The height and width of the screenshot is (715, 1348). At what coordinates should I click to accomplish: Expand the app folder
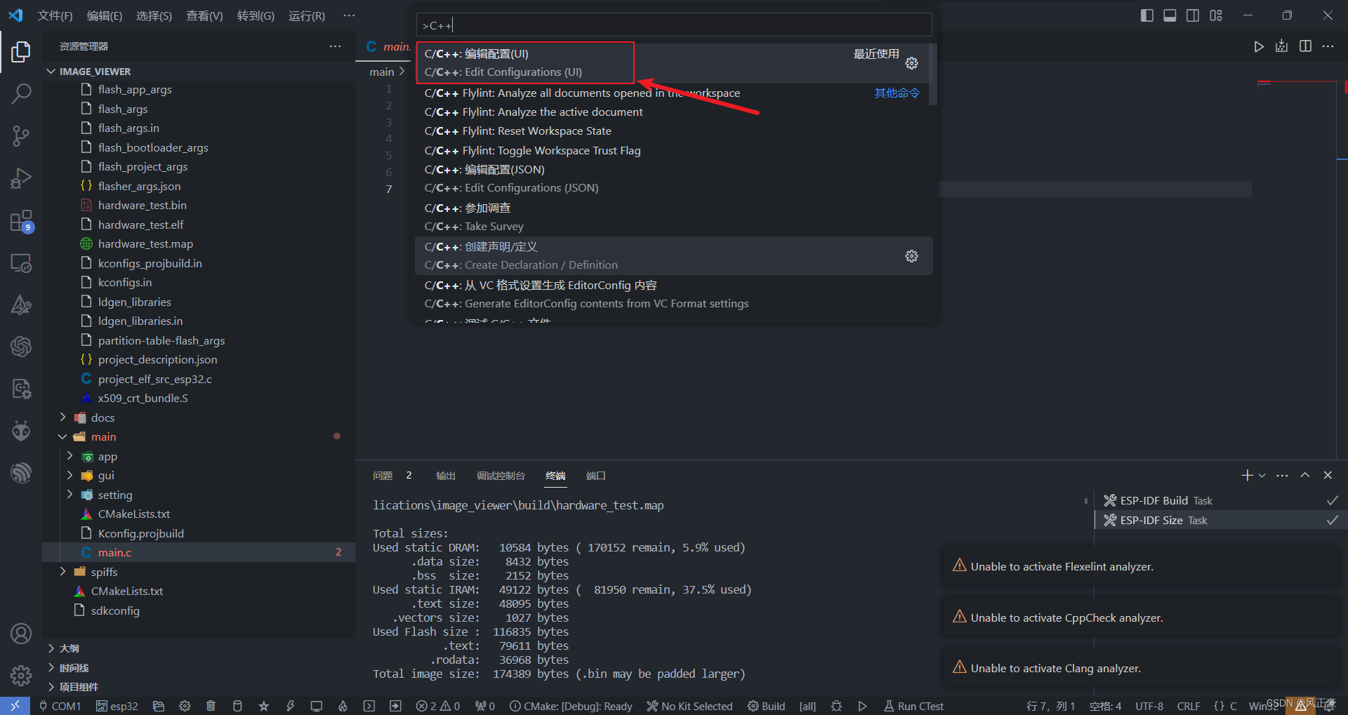(70, 456)
